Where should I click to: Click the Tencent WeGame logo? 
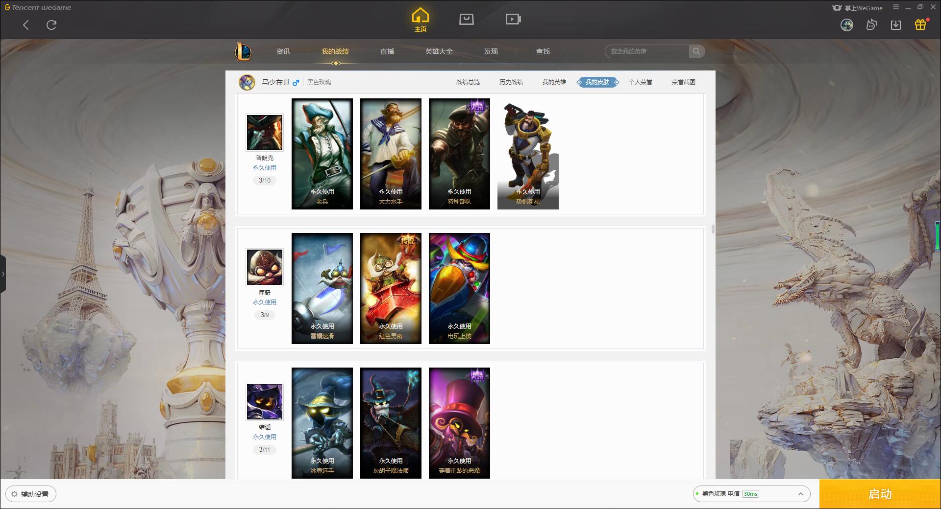click(38, 7)
